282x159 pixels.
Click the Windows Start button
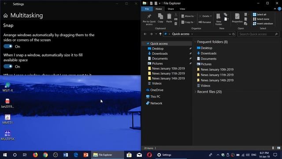coord(5,155)
